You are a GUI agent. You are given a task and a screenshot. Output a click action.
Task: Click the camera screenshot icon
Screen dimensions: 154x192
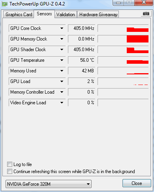[146, 14]
